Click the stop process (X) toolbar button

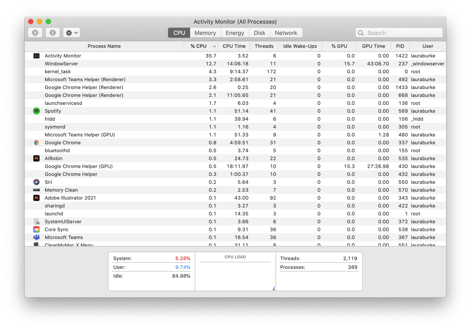pyautogui.click(x=35, y=33)
